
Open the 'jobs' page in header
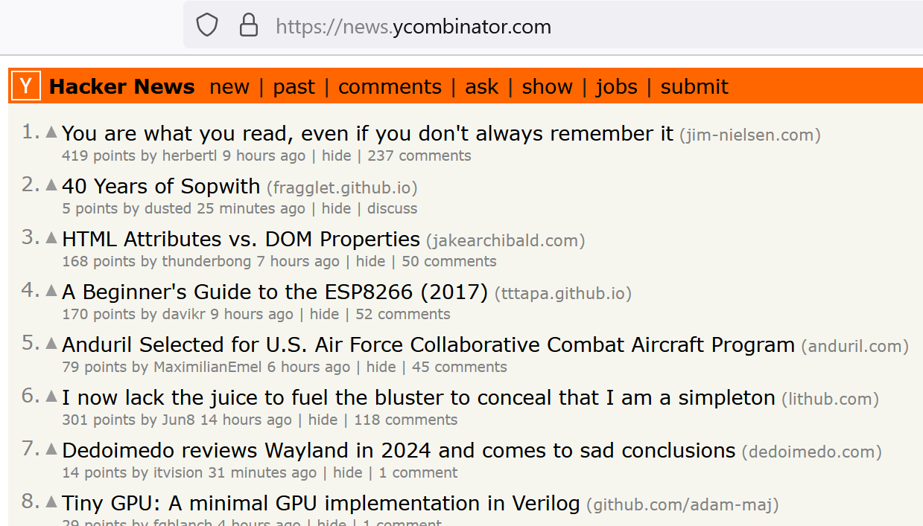tap(617, 87)
